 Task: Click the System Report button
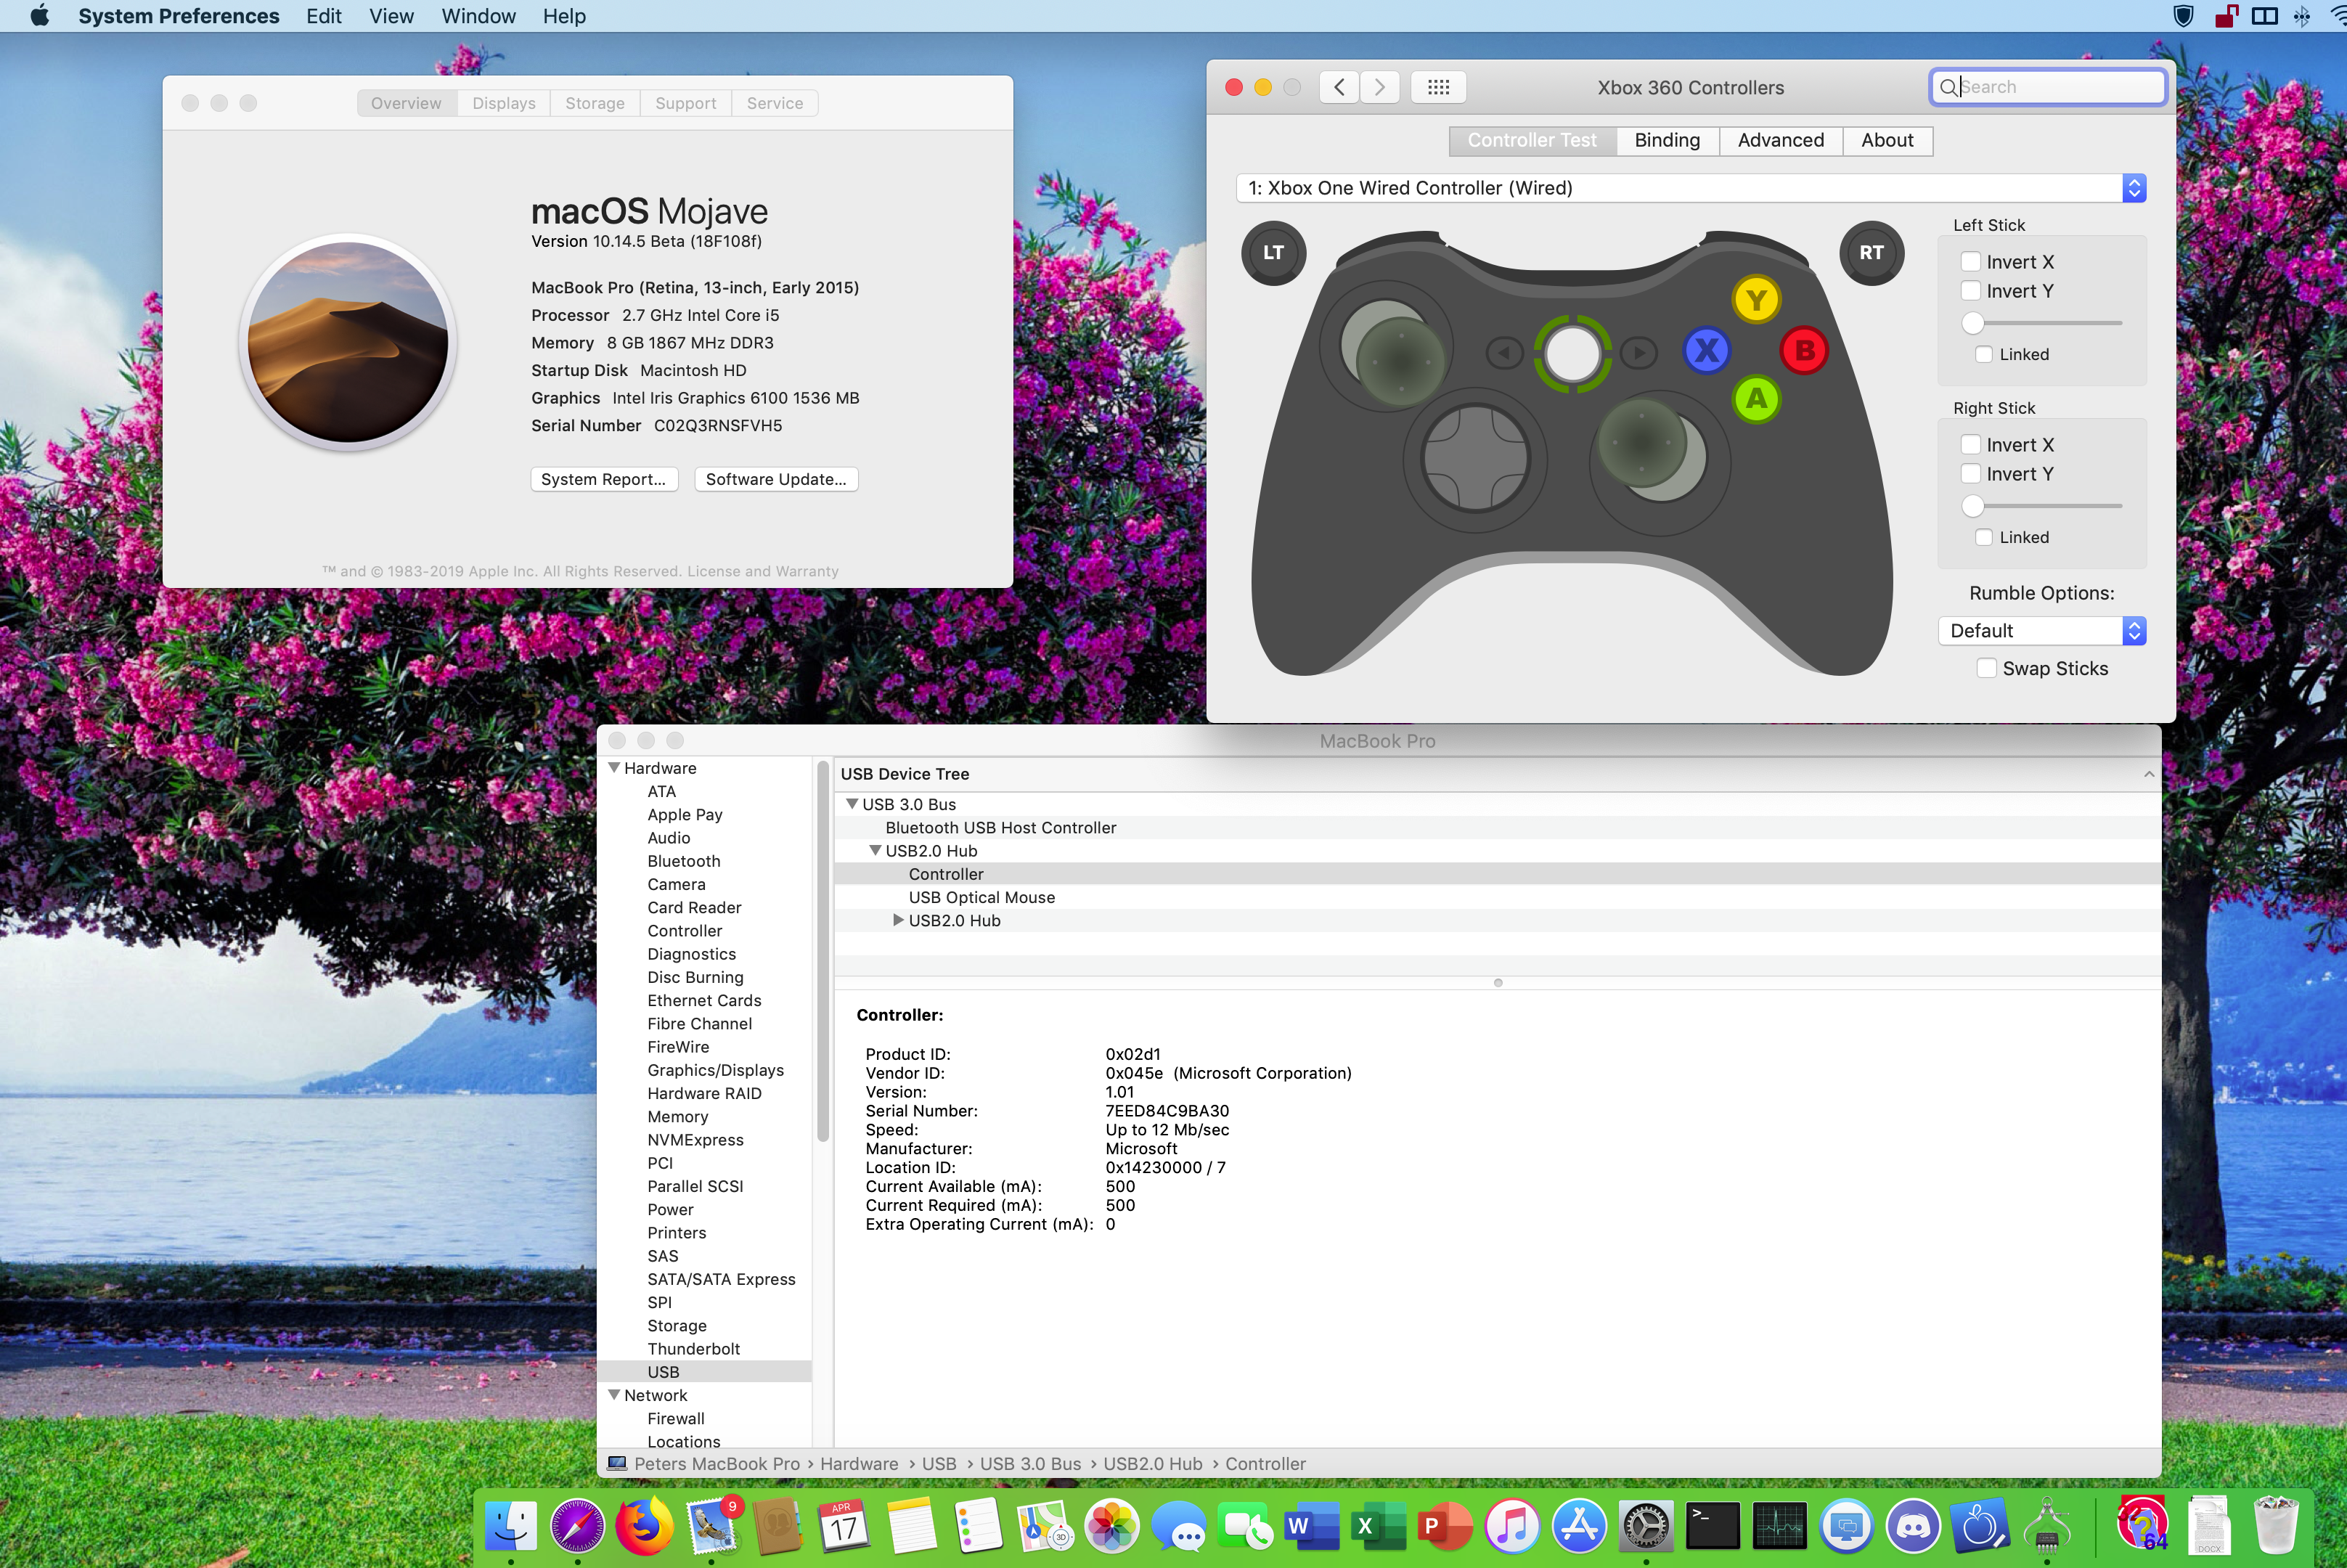tap(603, 479)
